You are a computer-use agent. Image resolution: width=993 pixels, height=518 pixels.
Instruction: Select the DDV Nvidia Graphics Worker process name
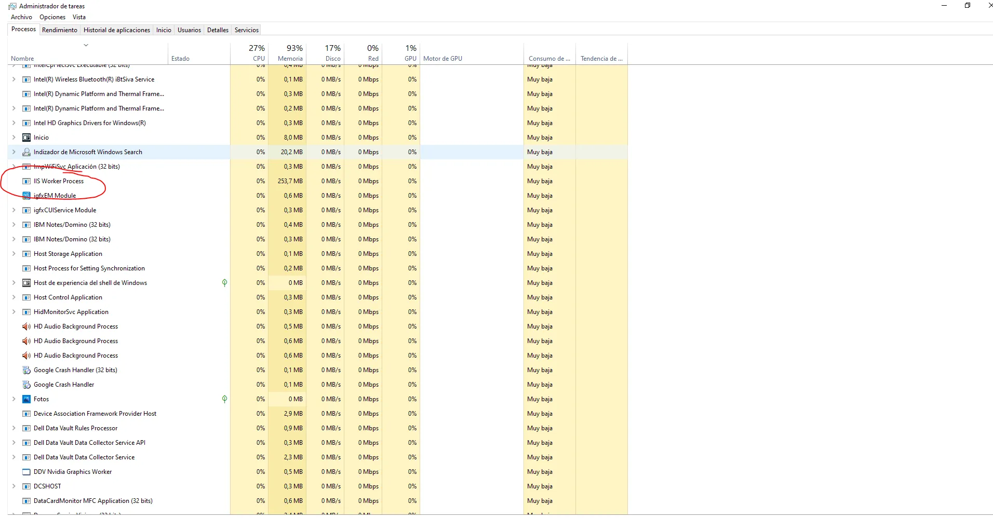pyautogui.click(x=73, y=472)
